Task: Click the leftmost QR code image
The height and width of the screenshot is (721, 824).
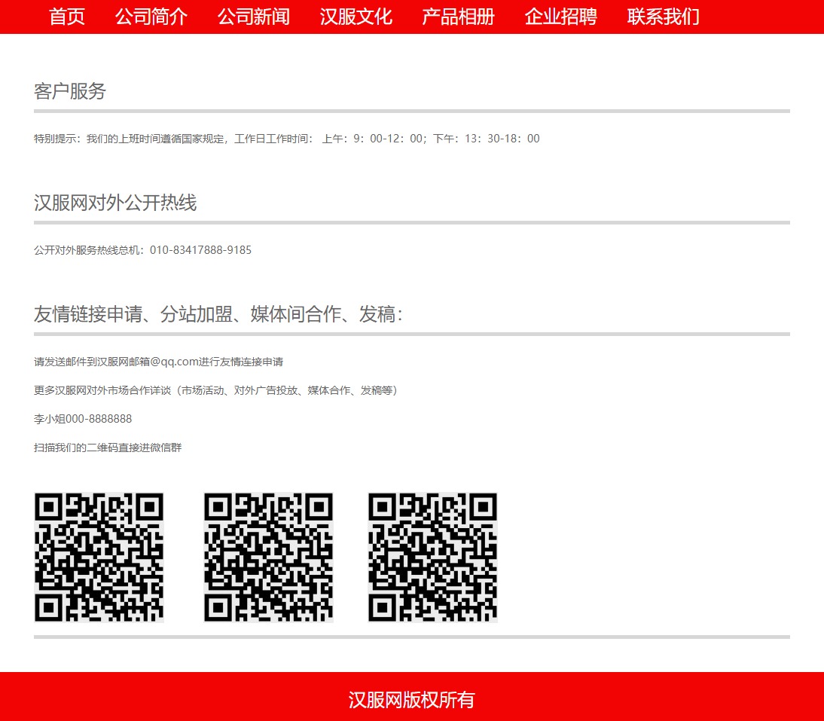Action: coord(99,558)
